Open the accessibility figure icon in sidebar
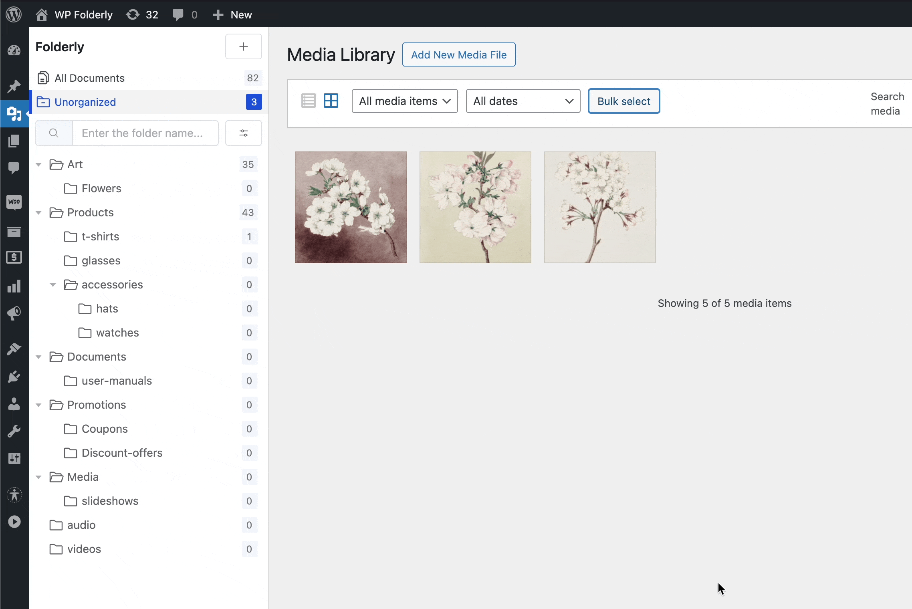This screenshot has height=609, width=912. click(14, 495)
